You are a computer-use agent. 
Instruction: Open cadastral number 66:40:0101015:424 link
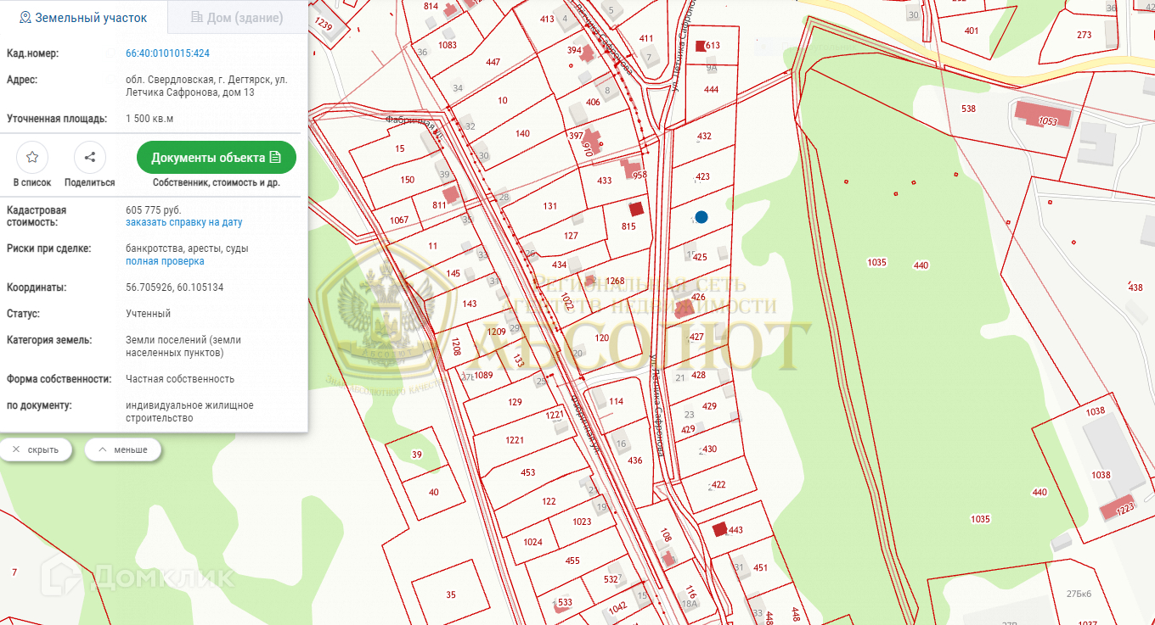tap(167, 53)
